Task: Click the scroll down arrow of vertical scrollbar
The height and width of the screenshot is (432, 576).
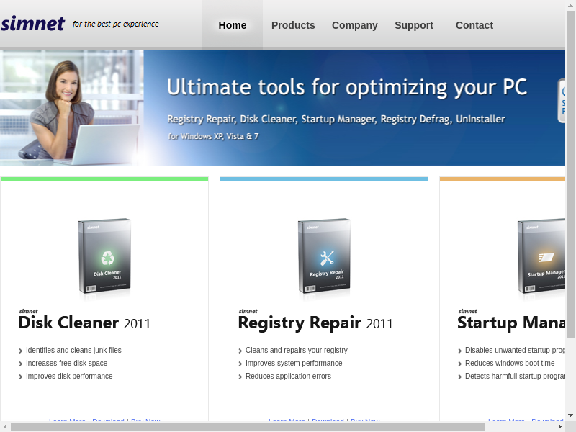Action: pyautogui.click(x=570, y=415)
